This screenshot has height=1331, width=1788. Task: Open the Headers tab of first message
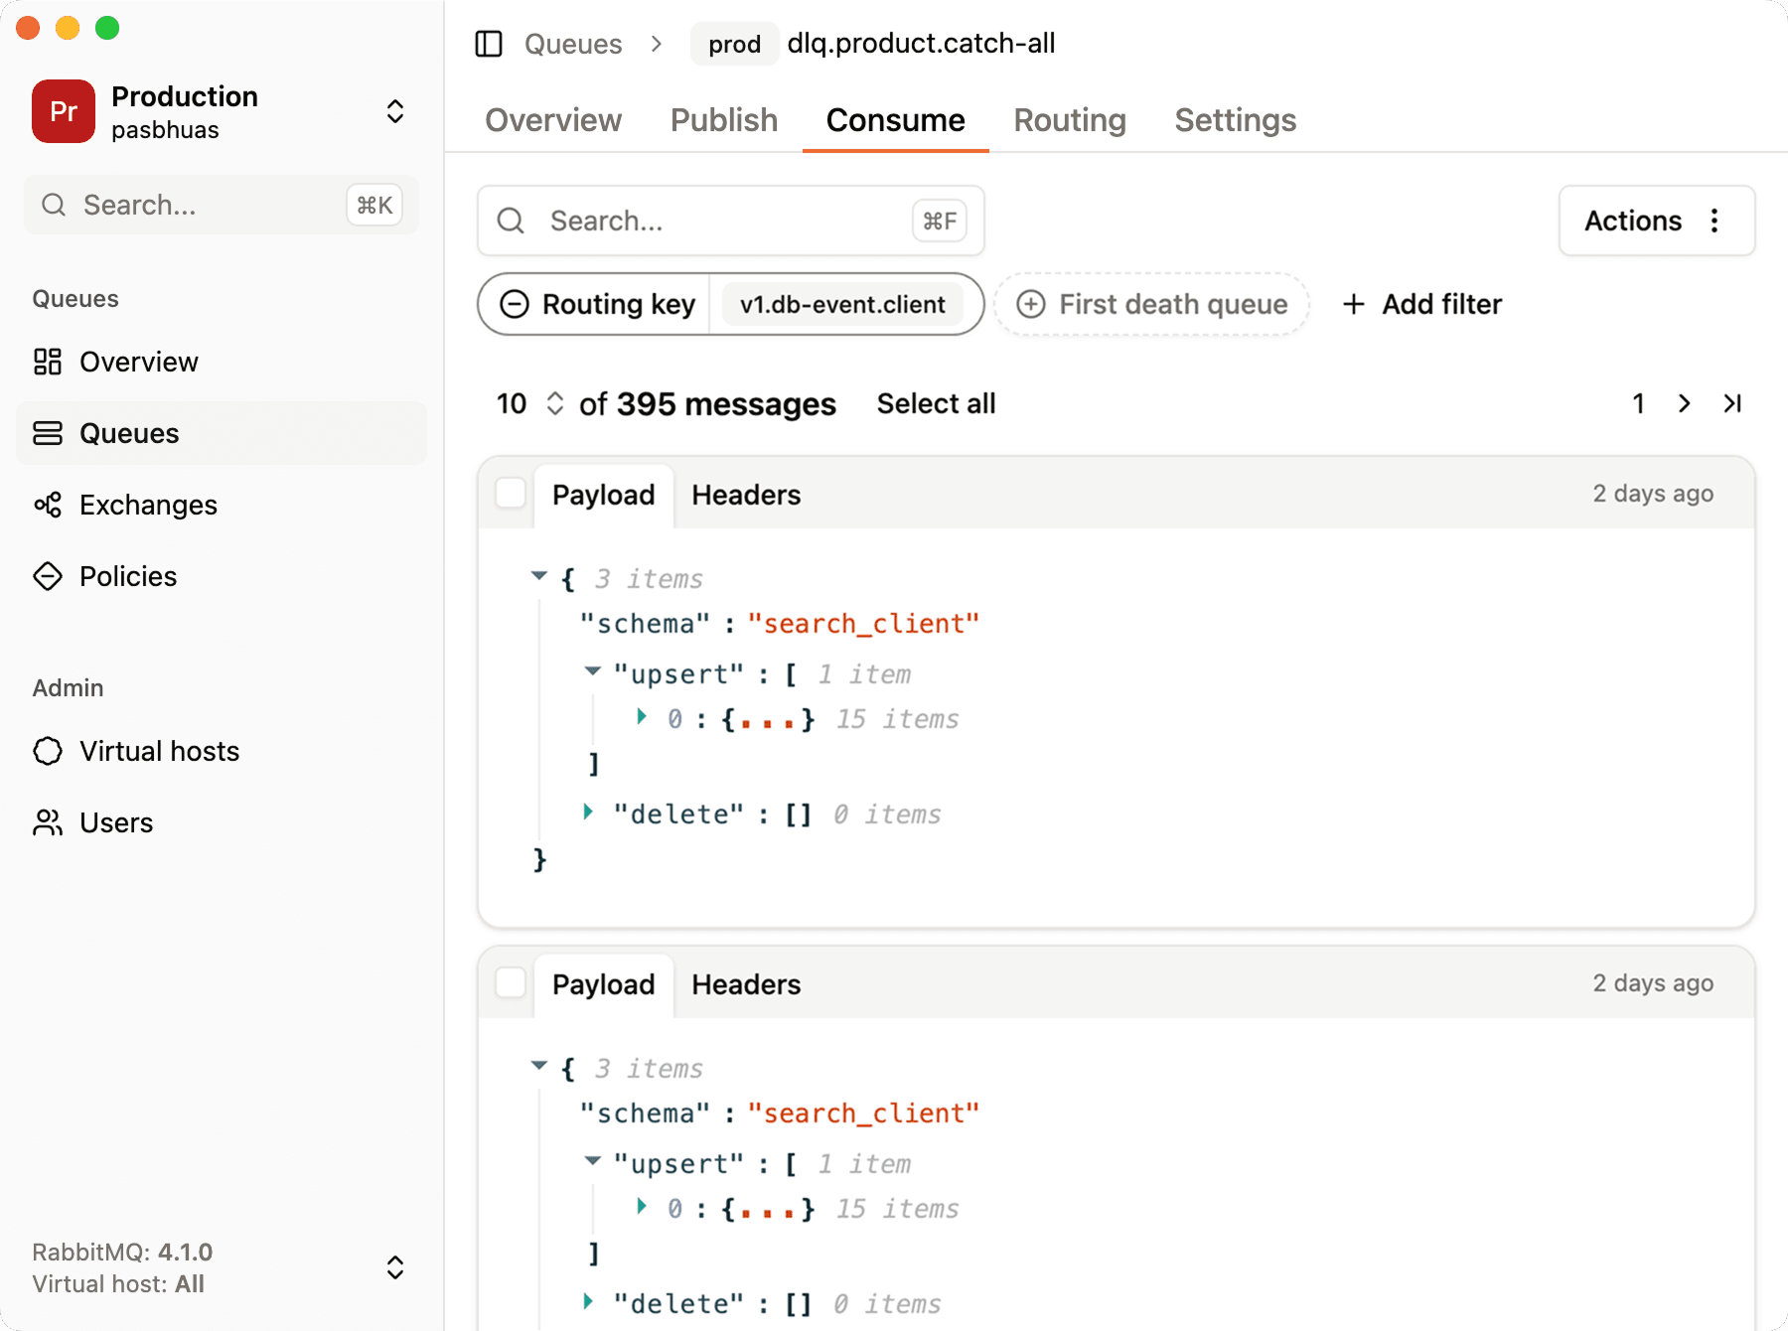[x=746, y=495]
